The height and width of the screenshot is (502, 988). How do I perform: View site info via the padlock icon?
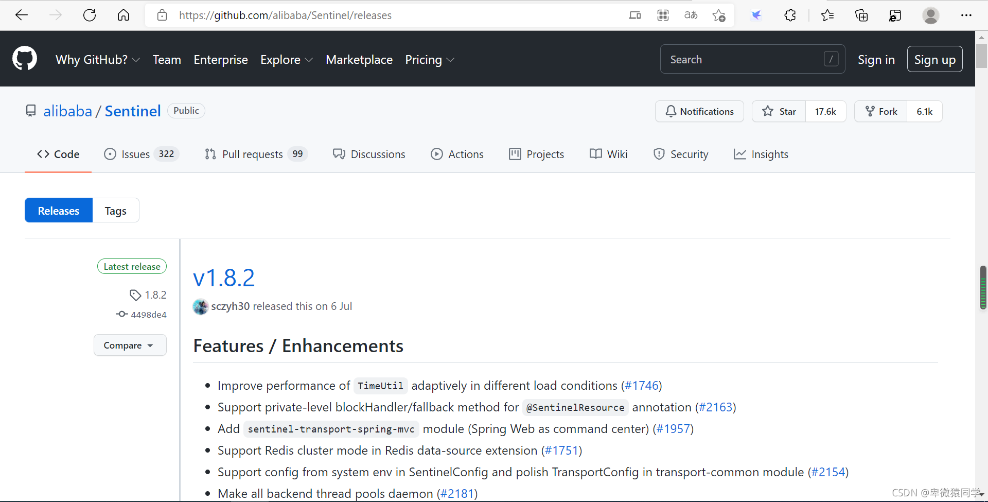(x=162, y=15)
